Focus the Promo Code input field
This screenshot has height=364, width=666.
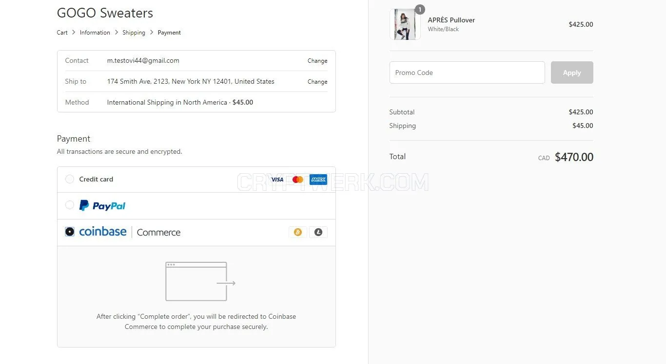467,73
